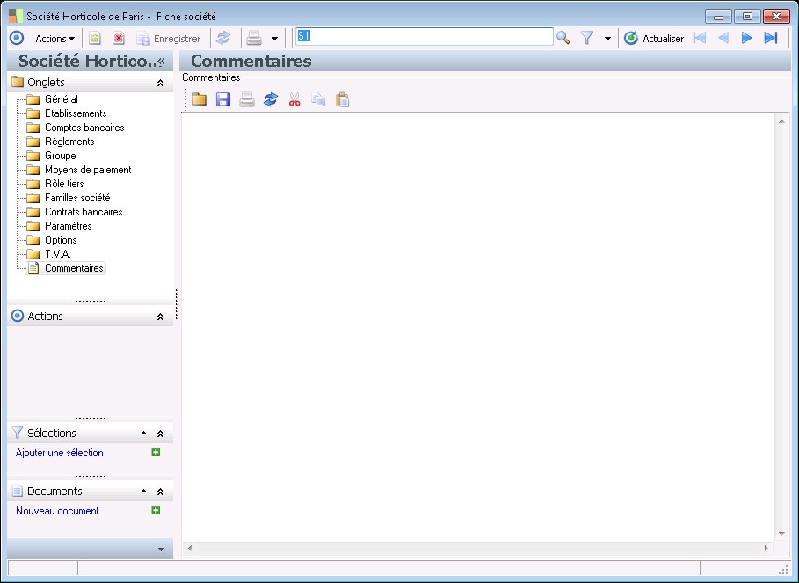Image resolution: width=799 pixels, height=583 pixels.
Task: Select Rôle tiers in the tree
Action: 64,184
